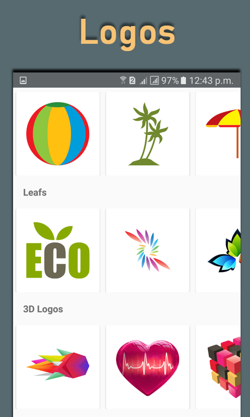Pick the colored cubes 3D logo
The image size is (250, 417).
[x=218, y=367]
